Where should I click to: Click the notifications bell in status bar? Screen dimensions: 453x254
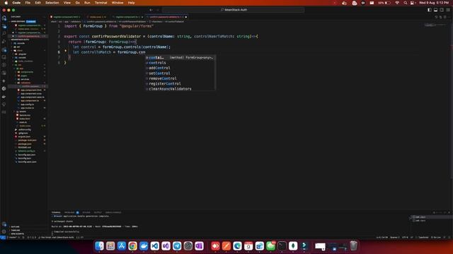(x=449, y=238)
